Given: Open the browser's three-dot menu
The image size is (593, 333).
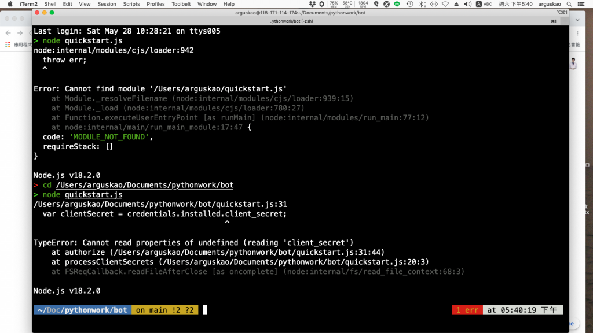Looking at the screenshot, I should pos(577,33).
